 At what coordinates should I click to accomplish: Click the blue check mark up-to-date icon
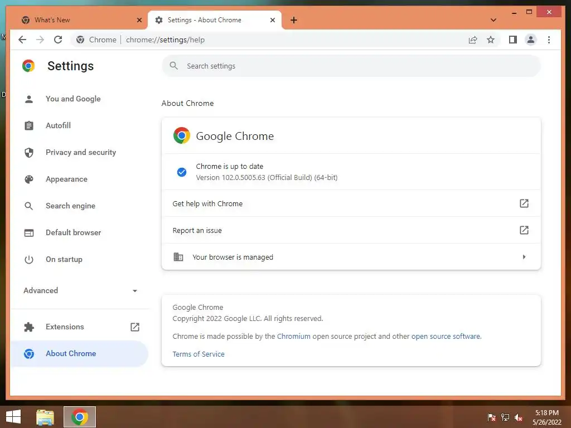point(182,172)
